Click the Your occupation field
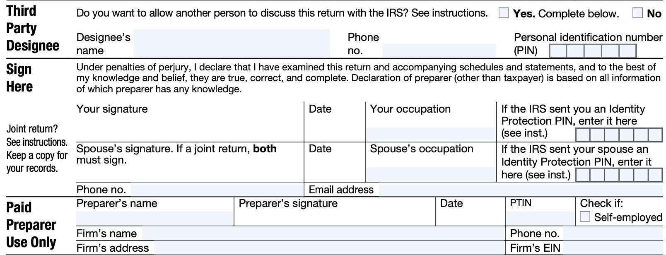This screenshot has height=255, width=666. tap(430, 135)
